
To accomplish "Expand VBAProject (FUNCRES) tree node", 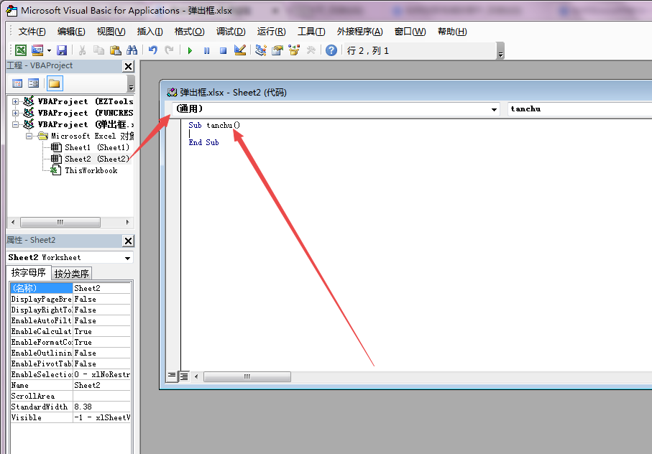I will [15, 113].
